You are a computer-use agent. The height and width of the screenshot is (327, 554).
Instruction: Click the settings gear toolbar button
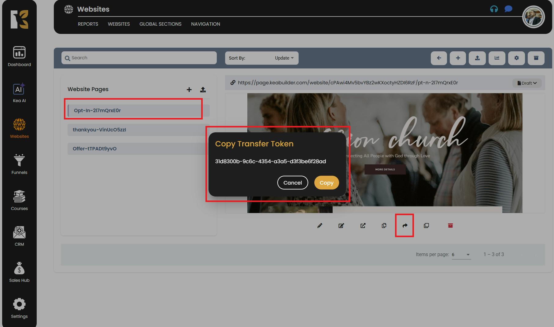[x=516, y=58]
